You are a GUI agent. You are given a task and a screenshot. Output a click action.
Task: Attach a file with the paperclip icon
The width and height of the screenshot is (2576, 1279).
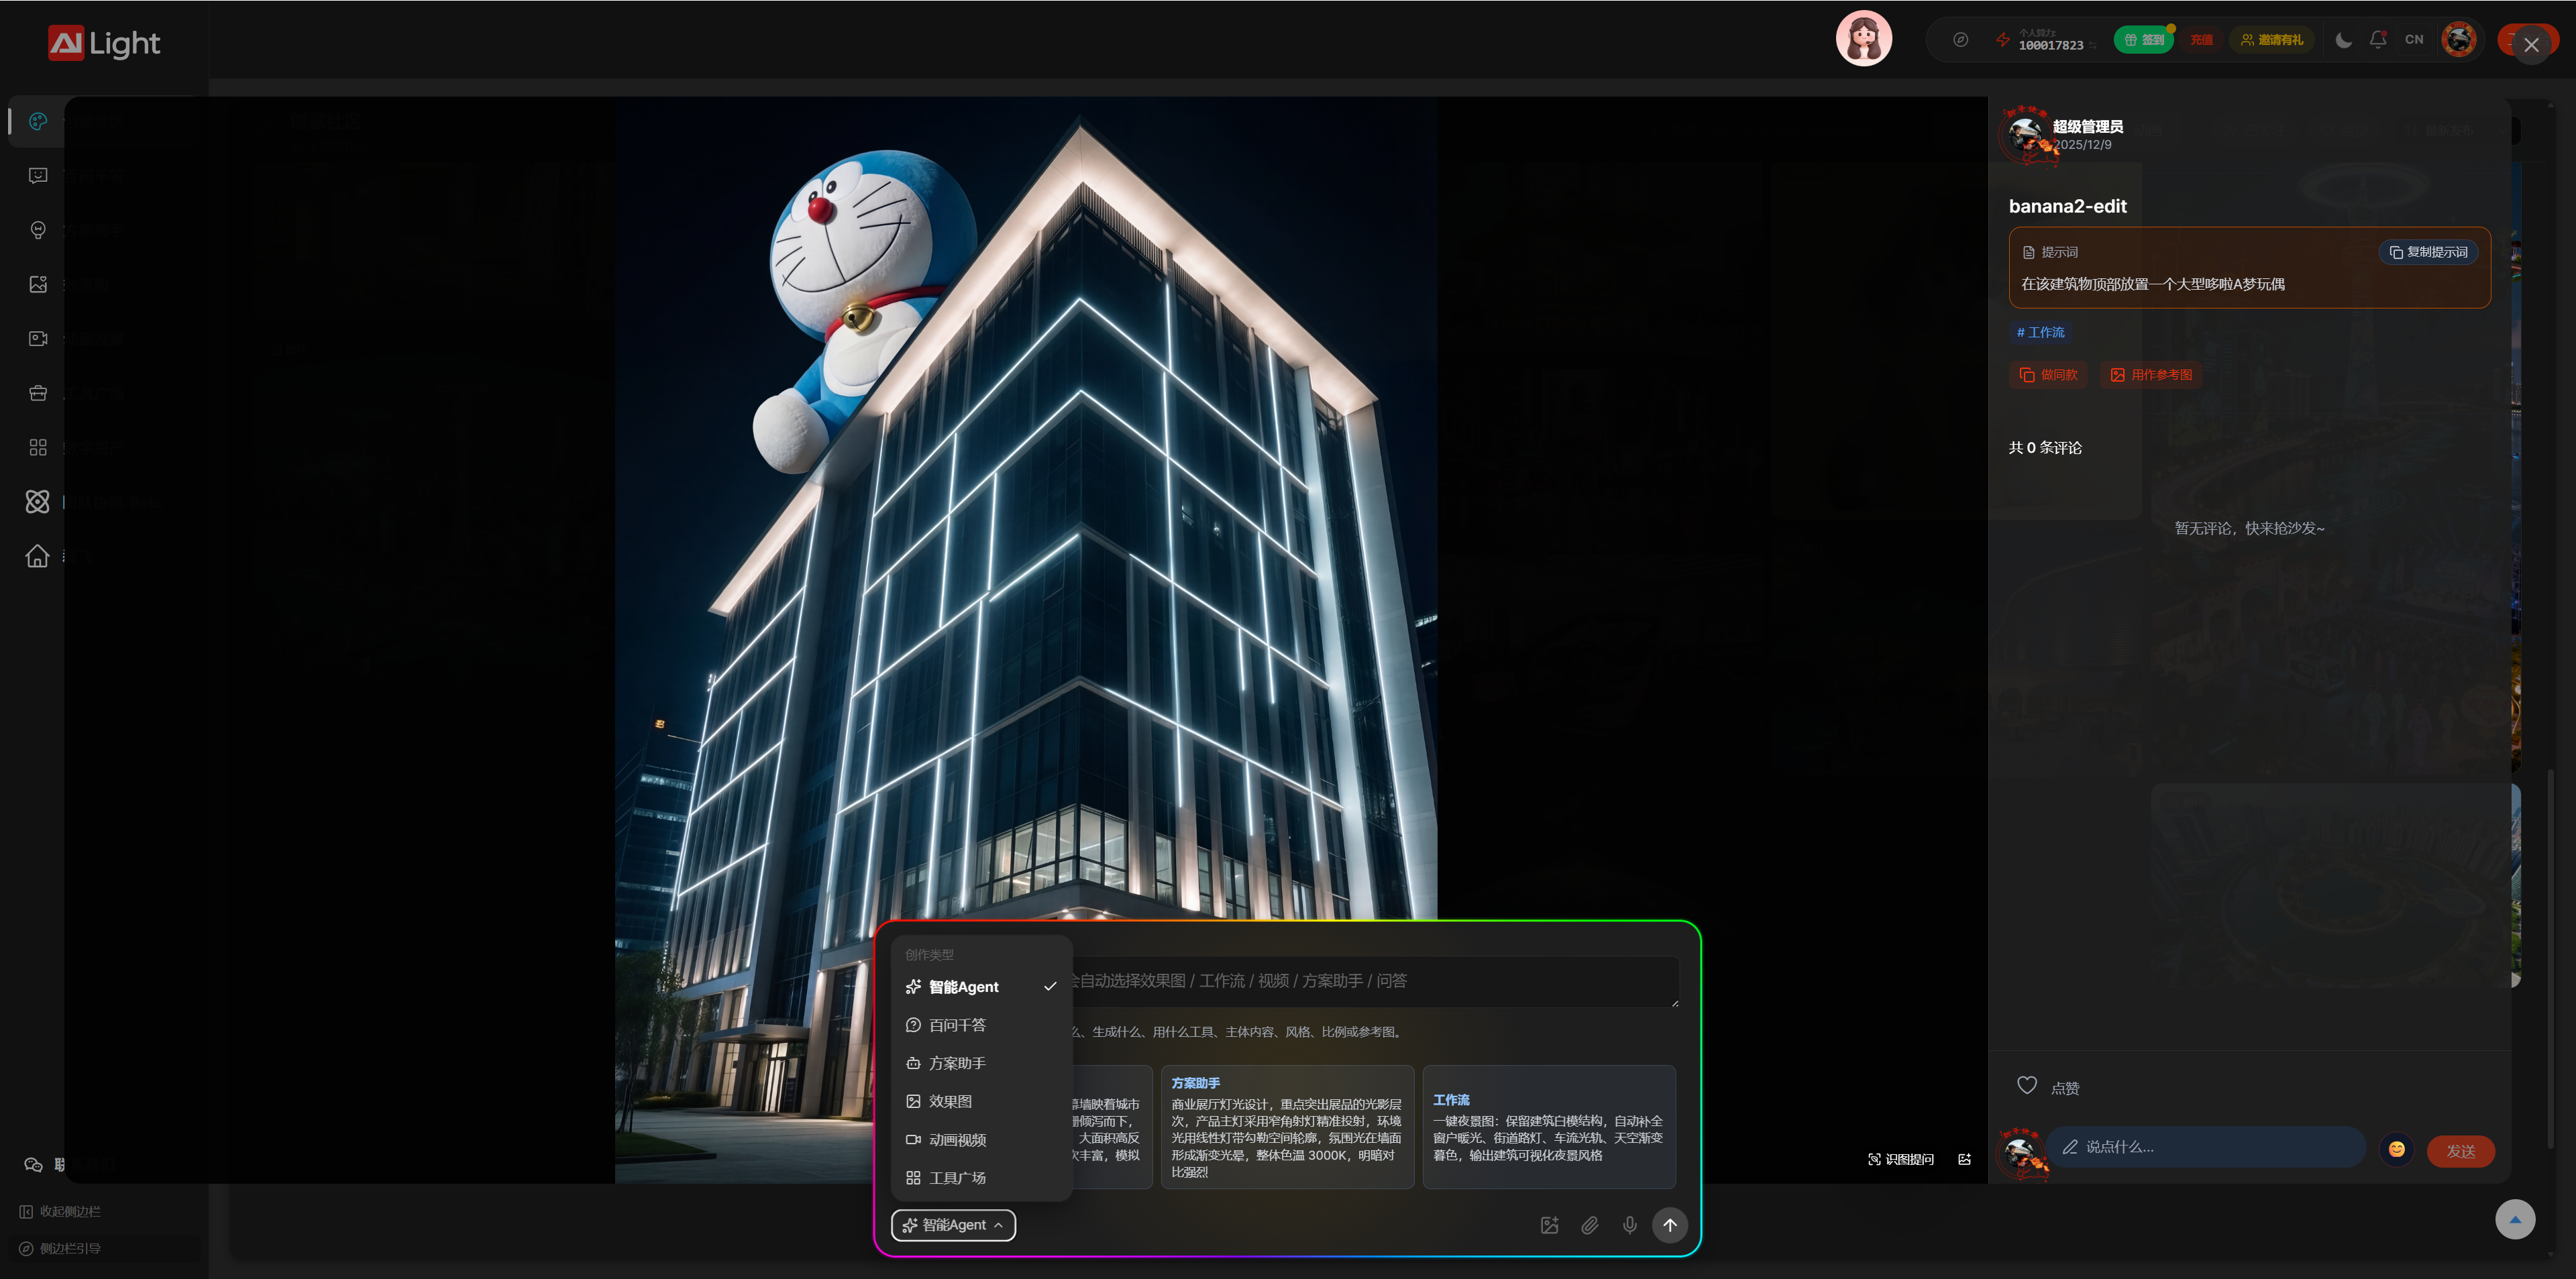coord(1589,1225)
